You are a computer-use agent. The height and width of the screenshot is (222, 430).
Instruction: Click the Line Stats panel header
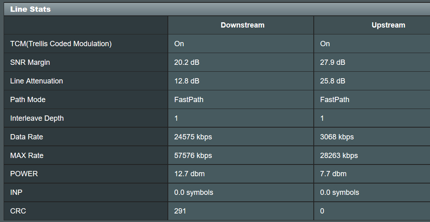click(217, 9)
